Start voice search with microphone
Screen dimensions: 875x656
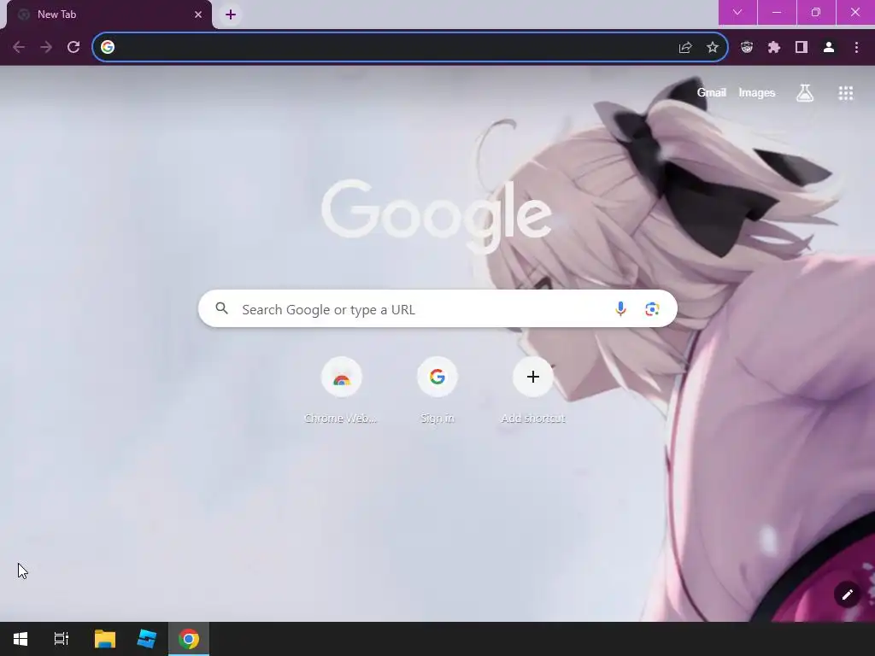pyautogui.click(x=620, y=308)
